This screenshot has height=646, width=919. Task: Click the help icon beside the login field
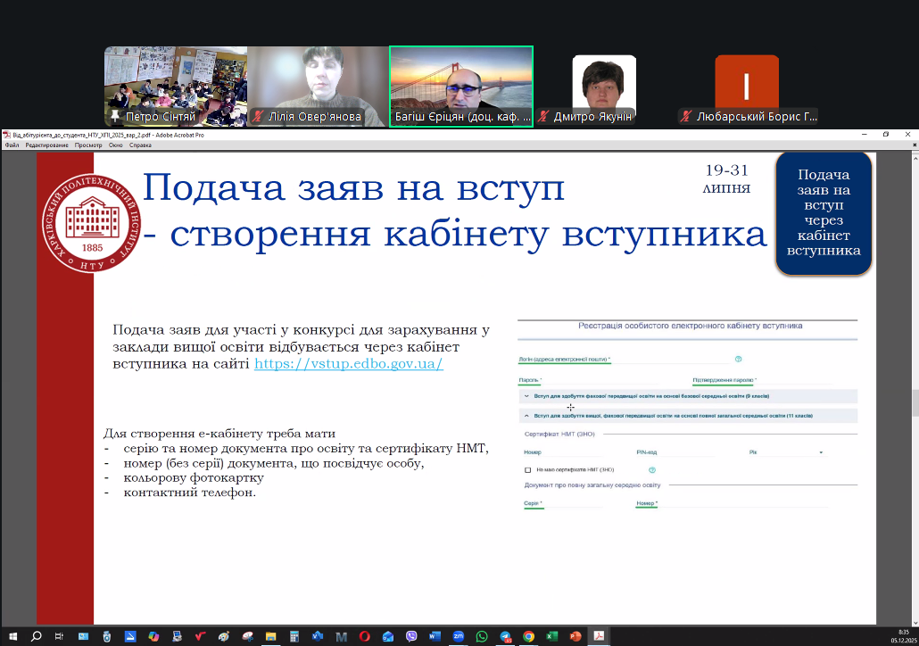(x=739, y=360)
